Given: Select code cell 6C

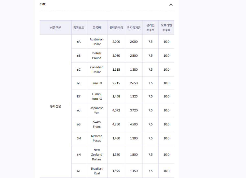Looking at the screenshot, I should 79,70.
